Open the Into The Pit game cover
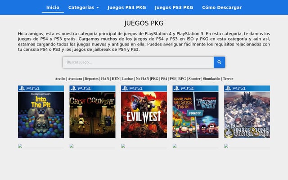The image size is (288, 180). (x=41, y=112)
